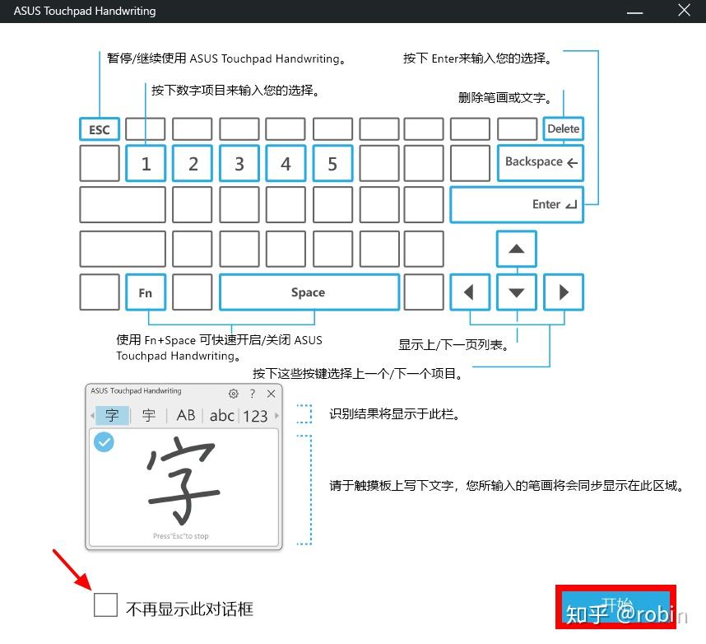
Task: Click the Enter key in the keyboard diagram
Action: (x=517, y=204)
